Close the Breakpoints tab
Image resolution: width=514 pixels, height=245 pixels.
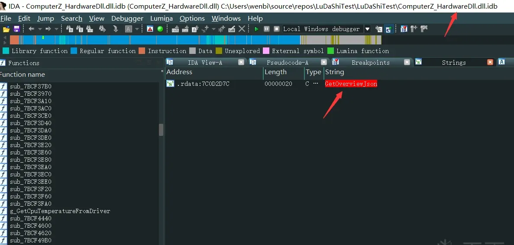click(407, 62)
